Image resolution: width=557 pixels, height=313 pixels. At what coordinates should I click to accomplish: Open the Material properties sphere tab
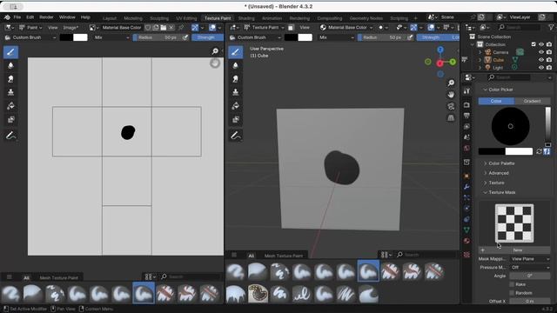pyautogui.click(x=466, y=241)
